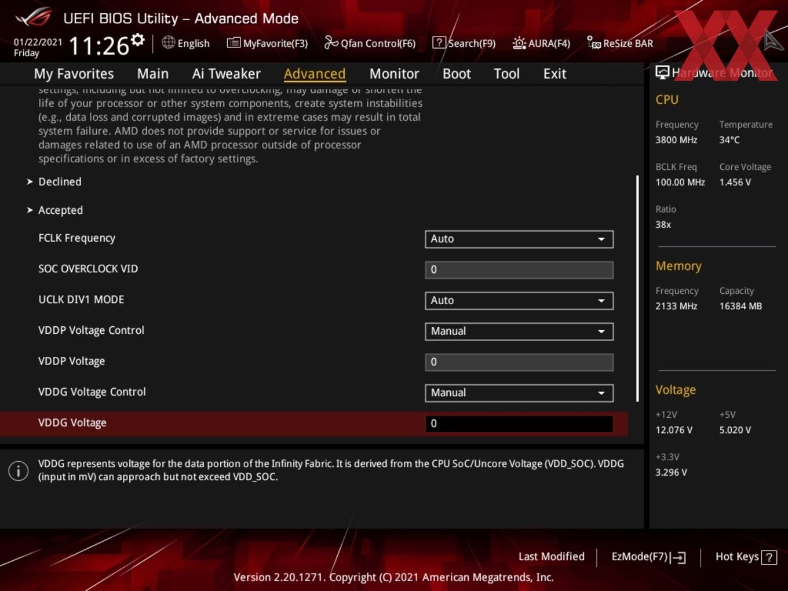788x591 pixels.
Task: Select VDDP Voltage Control label
Action: point(91,330)
